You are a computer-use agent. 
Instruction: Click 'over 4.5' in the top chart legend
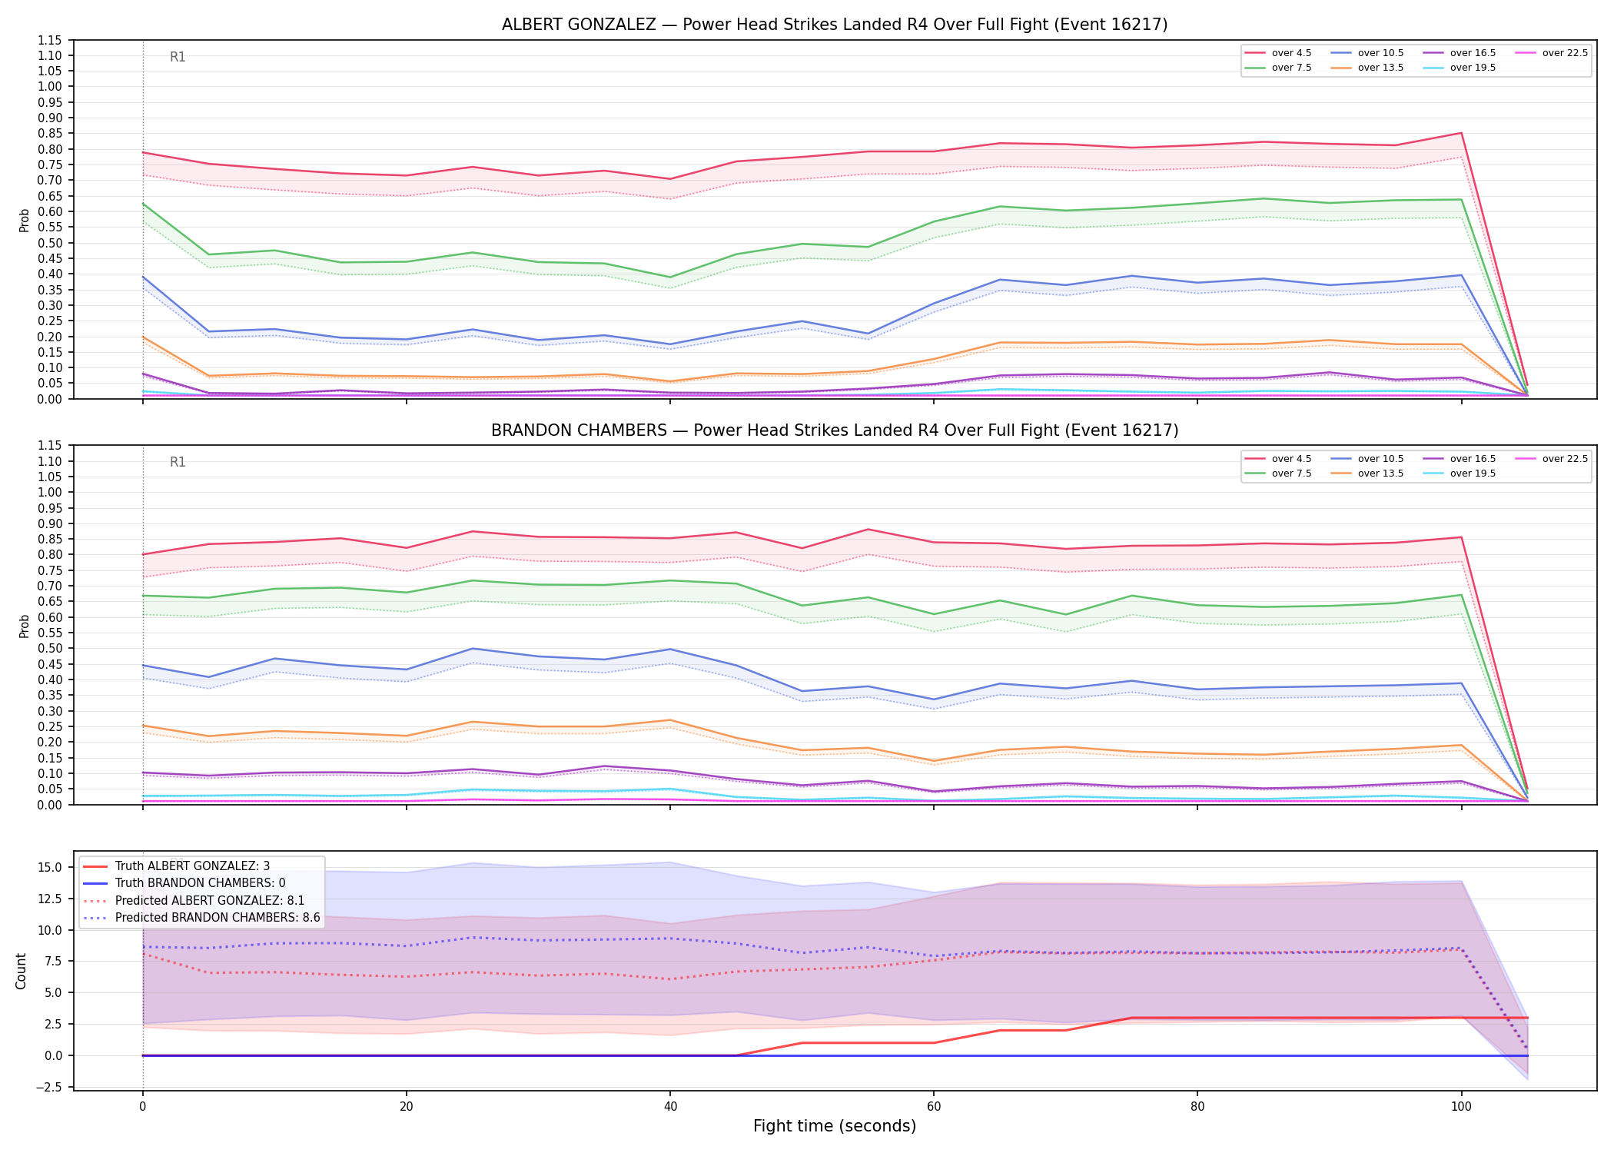[x=1291, y=53]
